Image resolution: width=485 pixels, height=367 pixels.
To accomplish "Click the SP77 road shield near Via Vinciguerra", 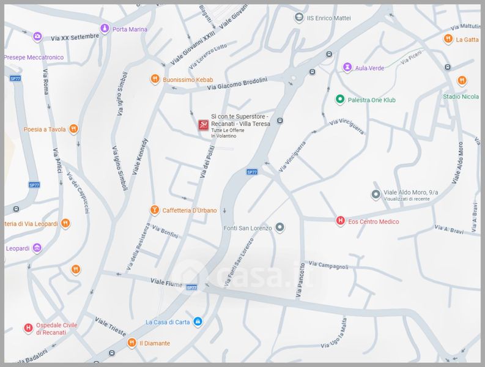I will tap(252, 172).
